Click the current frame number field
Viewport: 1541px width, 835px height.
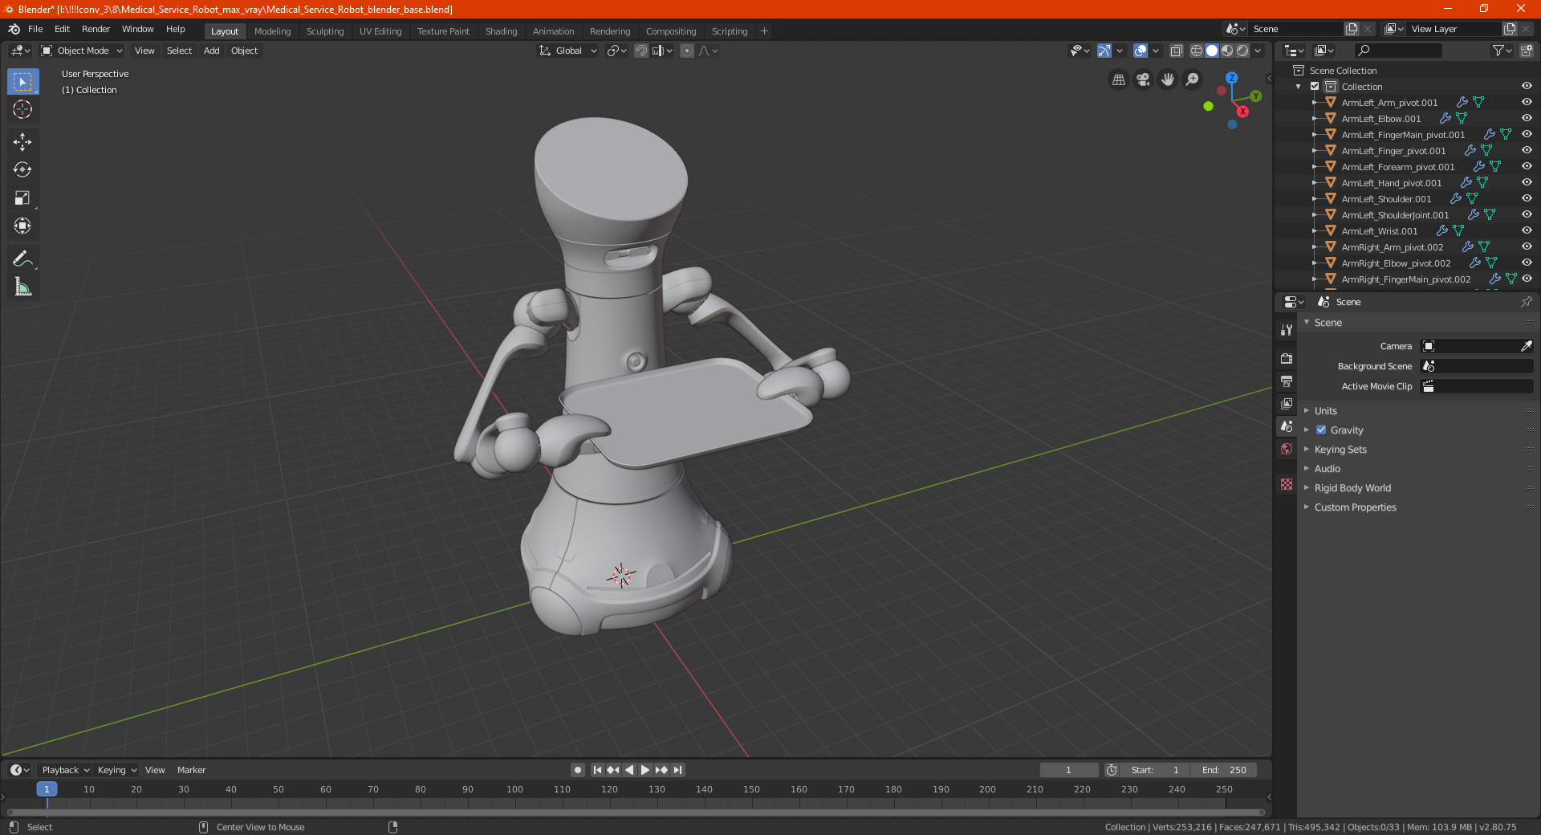tap(1069, 770)
